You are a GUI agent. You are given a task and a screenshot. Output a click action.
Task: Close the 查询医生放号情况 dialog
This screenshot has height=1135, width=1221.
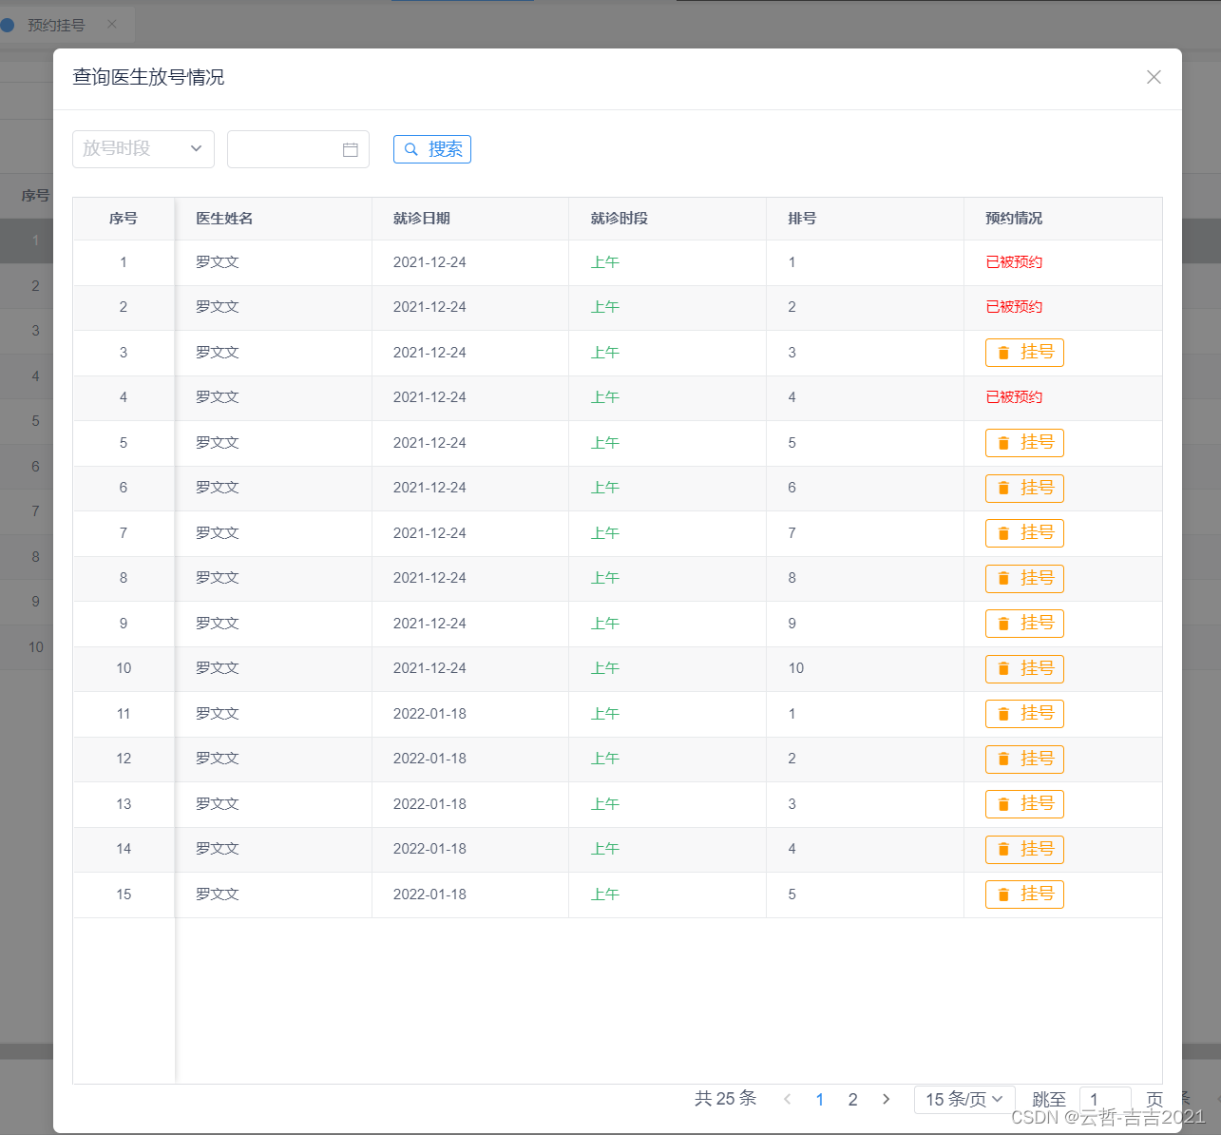click(x=1154, y=77)
